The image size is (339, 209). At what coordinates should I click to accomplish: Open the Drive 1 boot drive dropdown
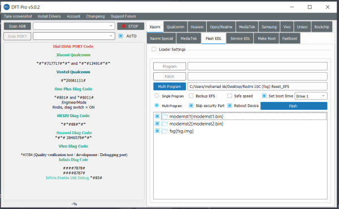coord(311,96)
